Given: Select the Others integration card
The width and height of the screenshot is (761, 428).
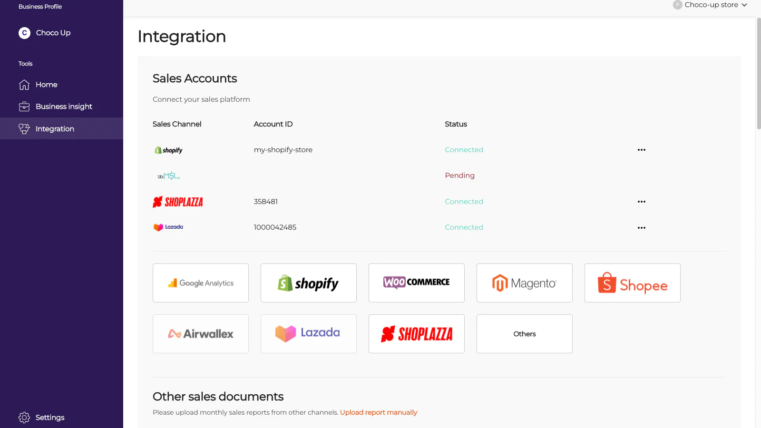Looking at the screenshot, I should (x=524, y=333).
